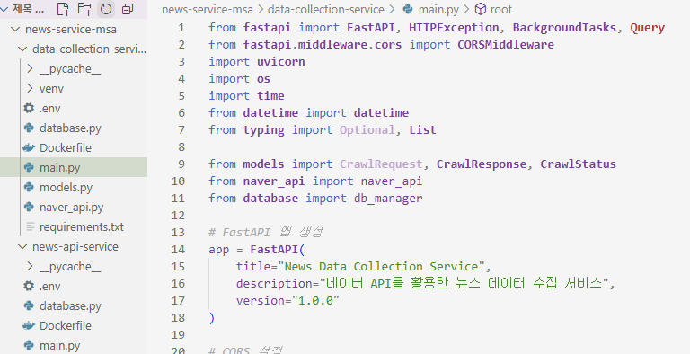Click gear icon of data-collection-service .env
This screenshot has height=354, width=690.
29,109
